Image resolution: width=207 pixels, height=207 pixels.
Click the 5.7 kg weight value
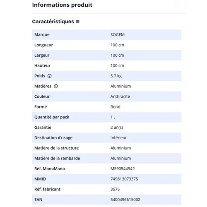pos(116,76)
